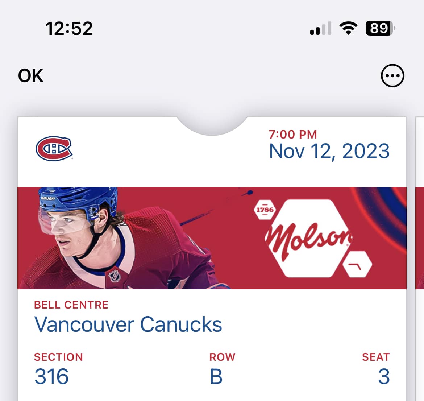Tap the OK button
424x401 pixels.
[31, 76]
